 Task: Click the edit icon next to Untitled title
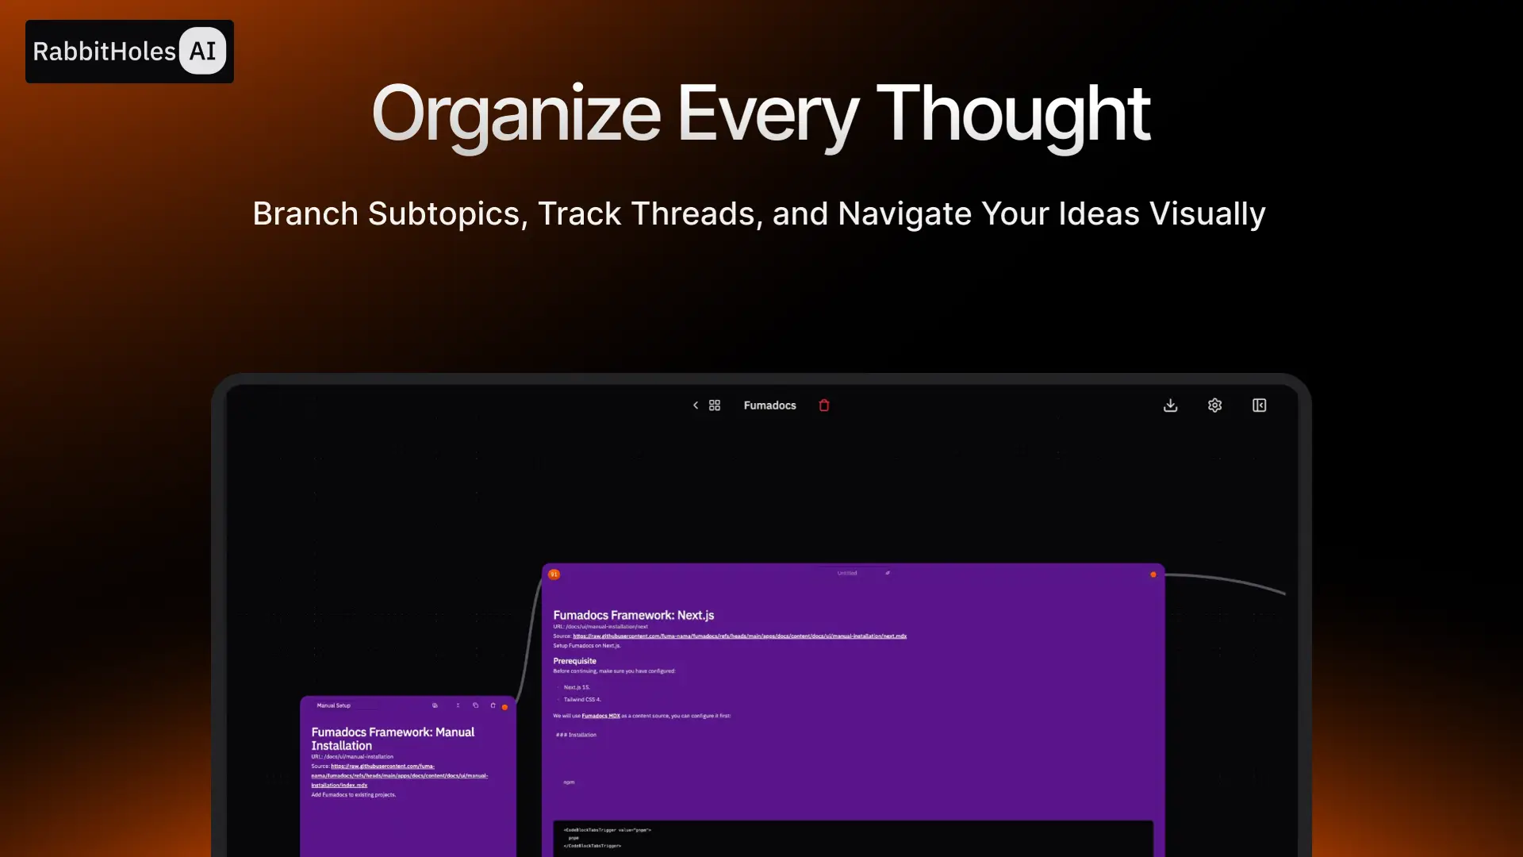[888, 573]
